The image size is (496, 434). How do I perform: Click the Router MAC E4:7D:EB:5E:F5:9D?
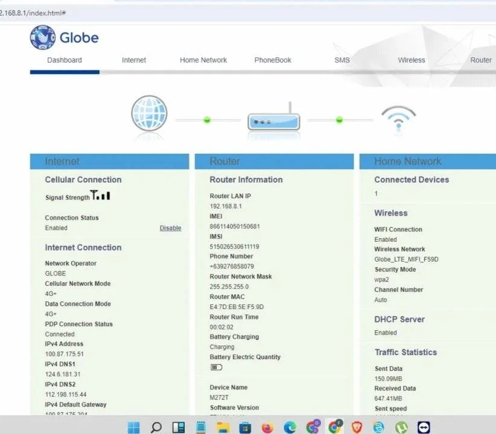coord(237,307)
